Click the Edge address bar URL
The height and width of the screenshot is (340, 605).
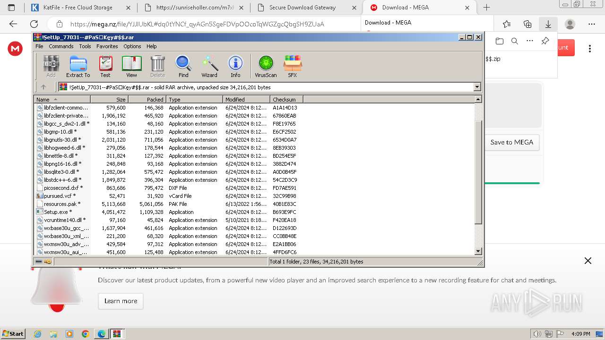tap(197, 24)
